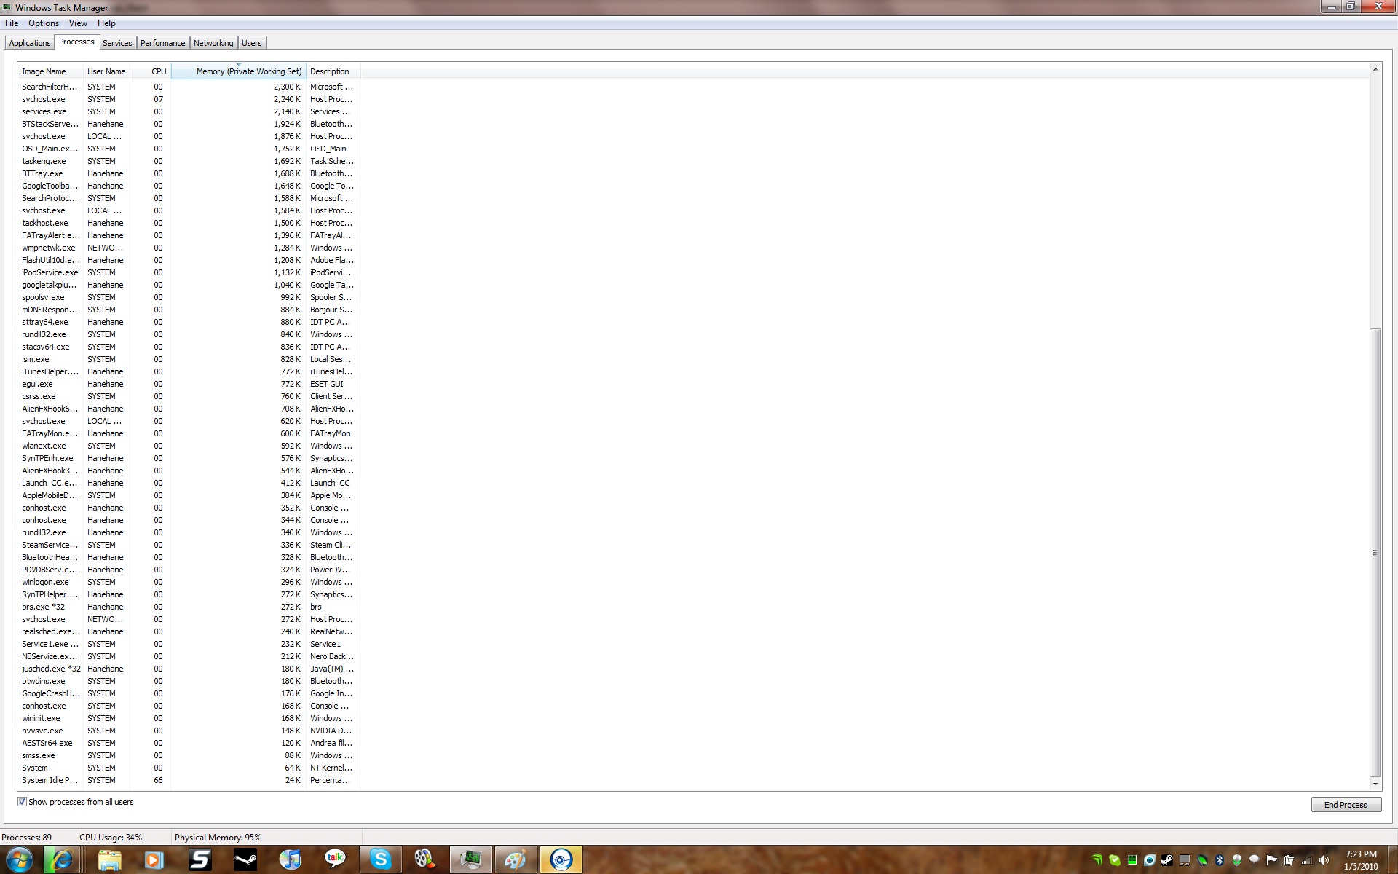1398x874 pixels.
Task: Select the nvvsvc.exe process row
Action: coord(189,731)
